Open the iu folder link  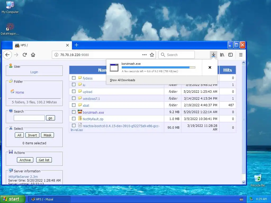84,85
